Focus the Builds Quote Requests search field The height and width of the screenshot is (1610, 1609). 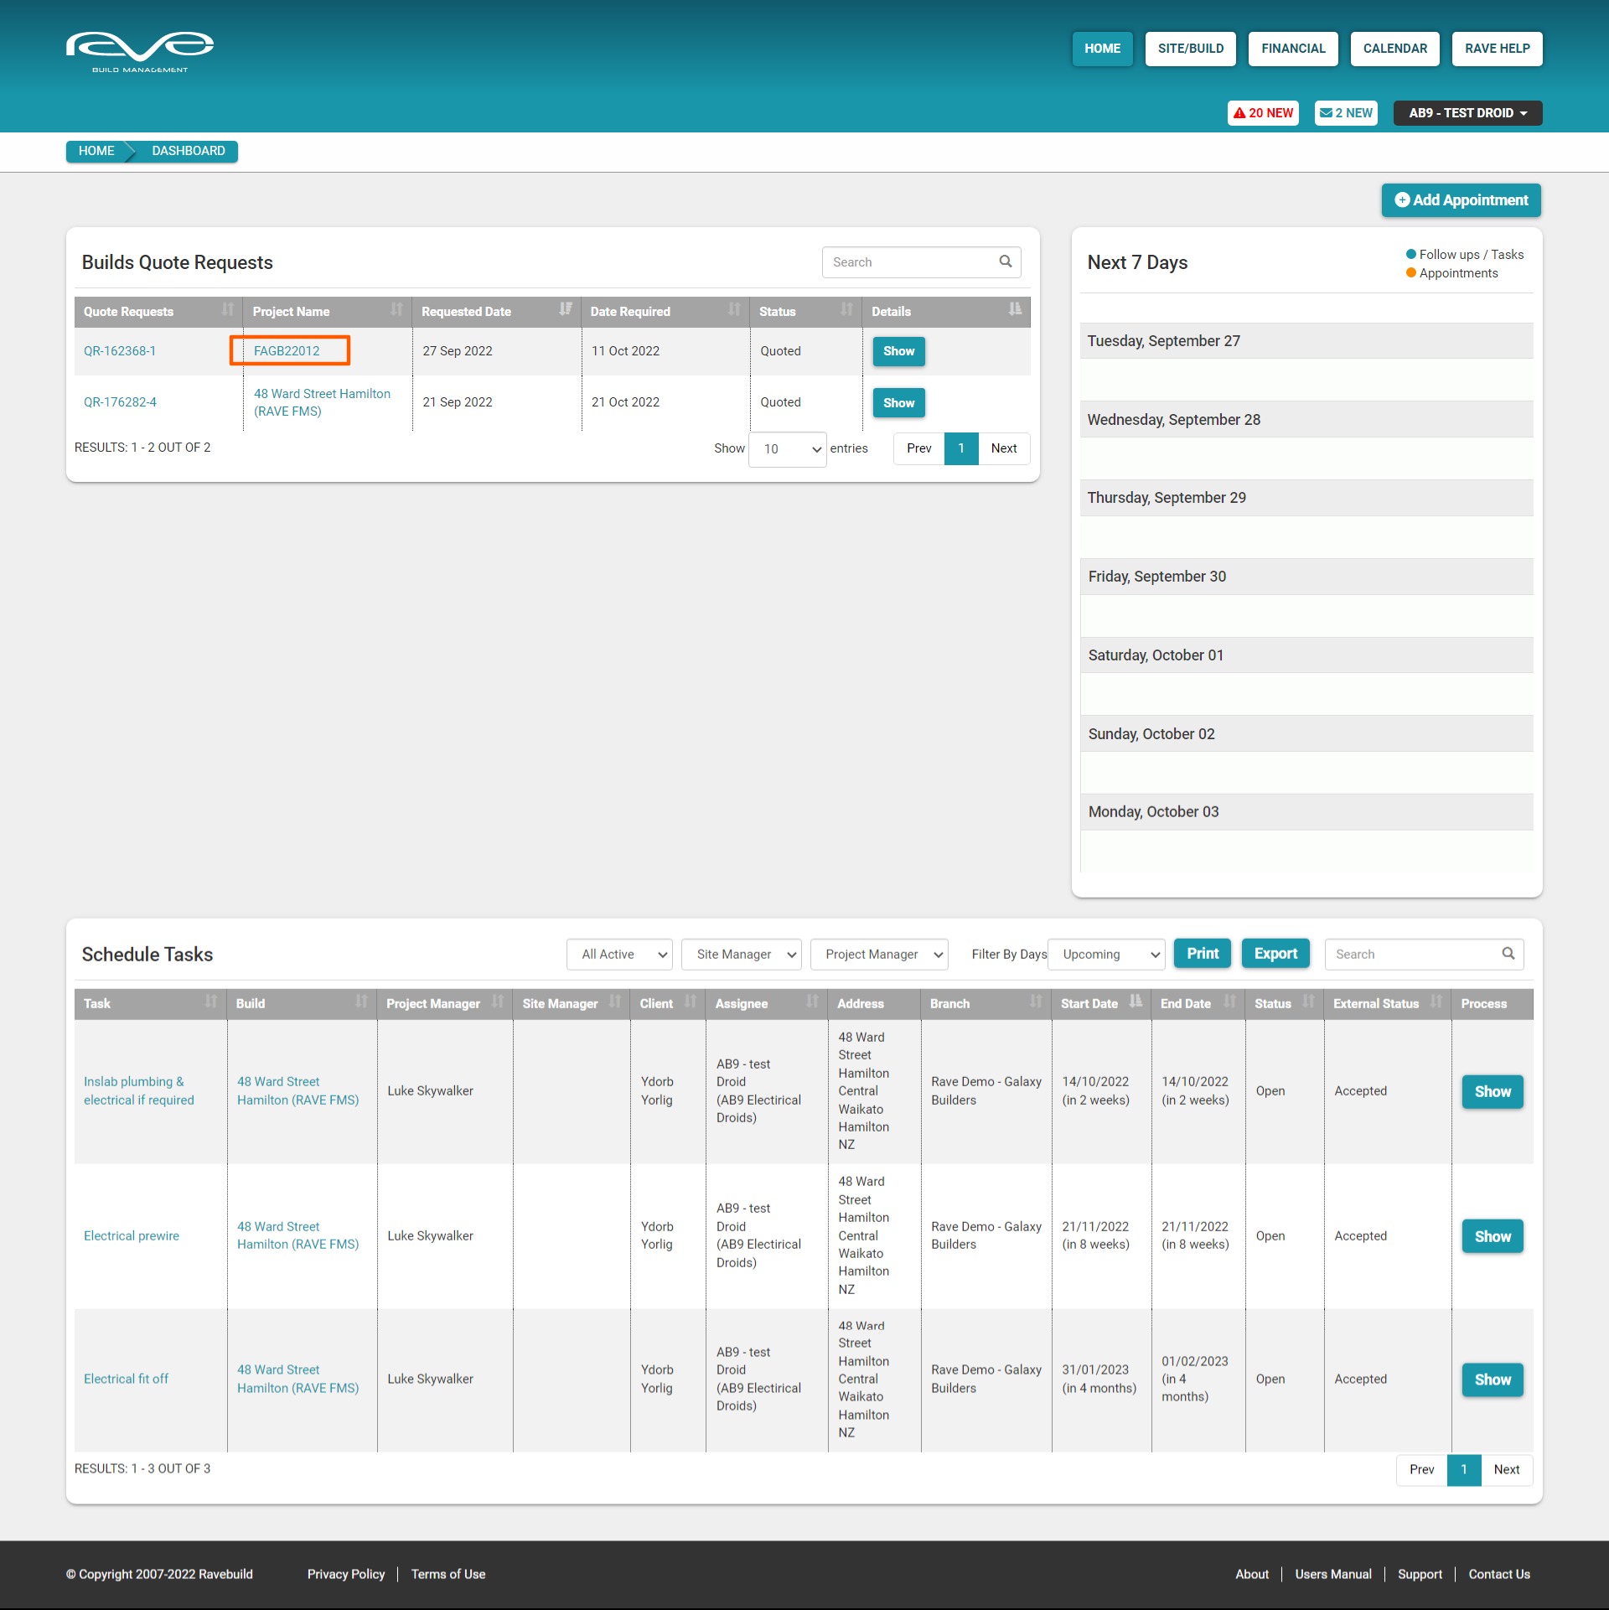909,262
